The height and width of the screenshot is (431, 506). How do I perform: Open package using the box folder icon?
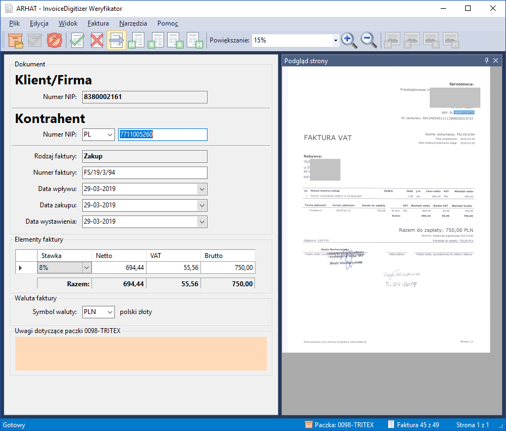click(16, 40)
